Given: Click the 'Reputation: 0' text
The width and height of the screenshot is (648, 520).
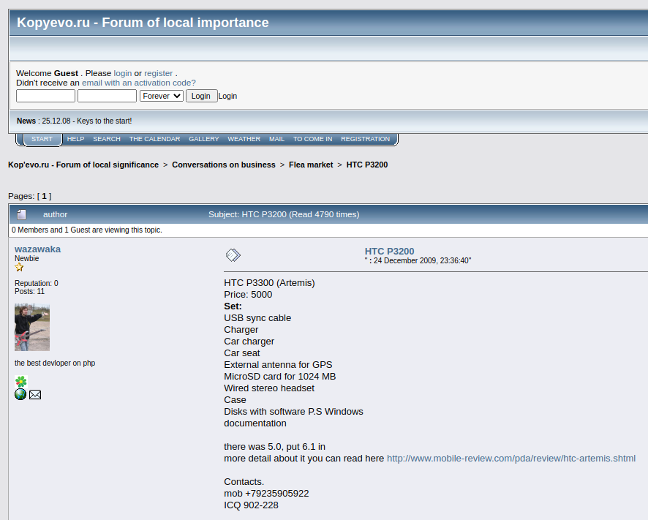Looking at the screenshot, I should (37, 283).
